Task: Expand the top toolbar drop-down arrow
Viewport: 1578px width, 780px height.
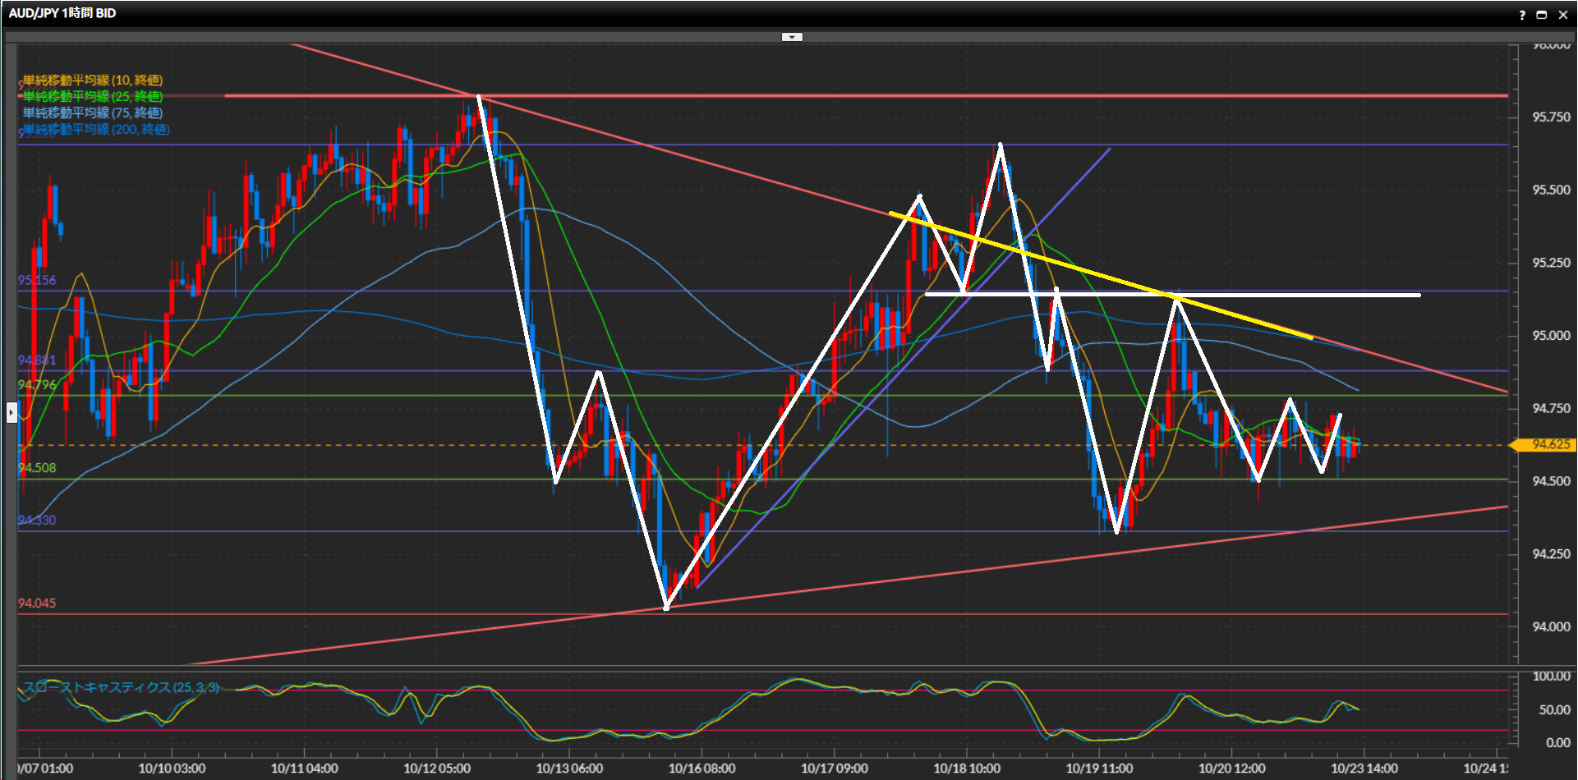Action: pyautogui.click(x=792, y=37)
